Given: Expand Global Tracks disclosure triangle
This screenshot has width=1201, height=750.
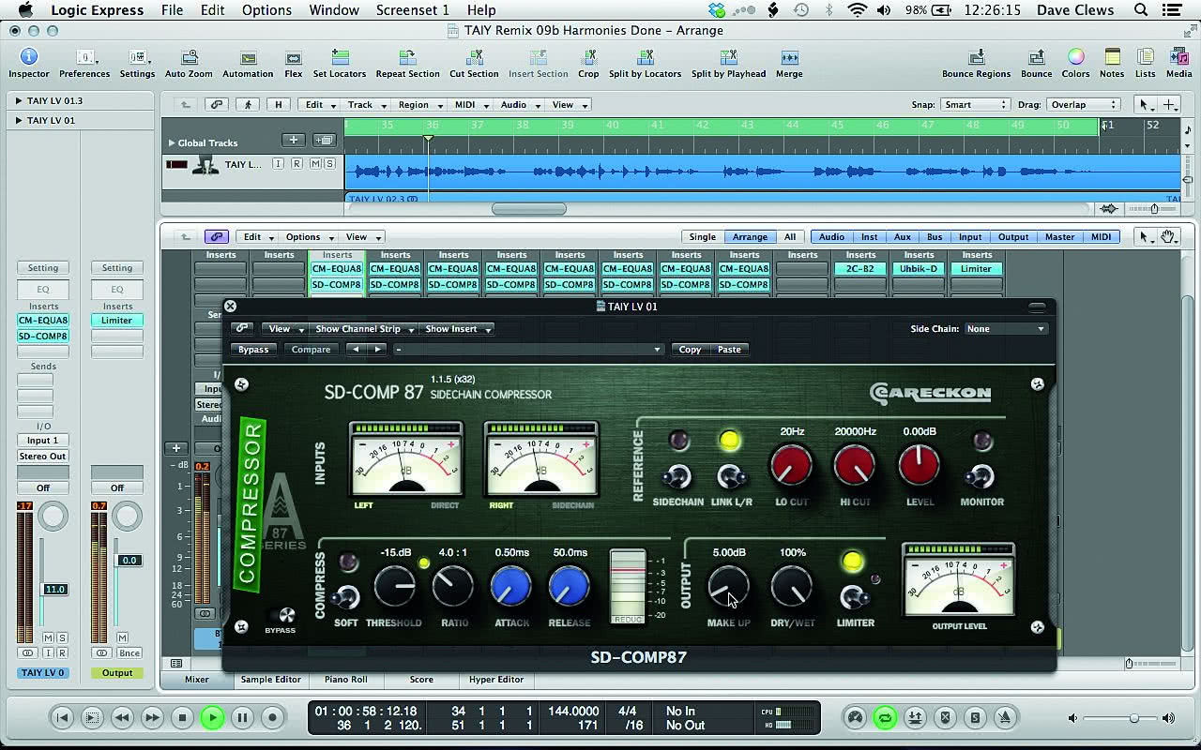Looking at the screenshot, I should [x=171, y=142].
